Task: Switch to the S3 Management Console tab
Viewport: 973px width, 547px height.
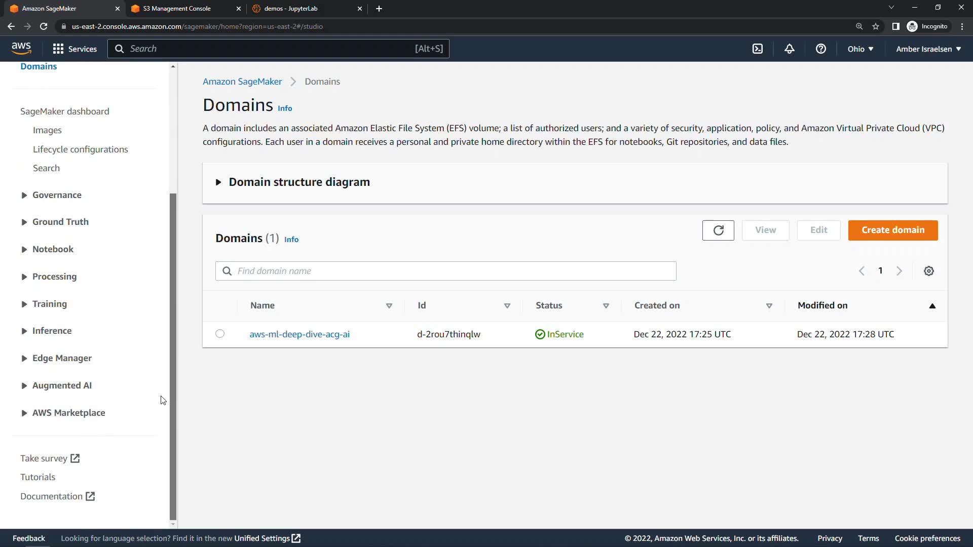Action: pyautogui.click(x=177, y=9)
